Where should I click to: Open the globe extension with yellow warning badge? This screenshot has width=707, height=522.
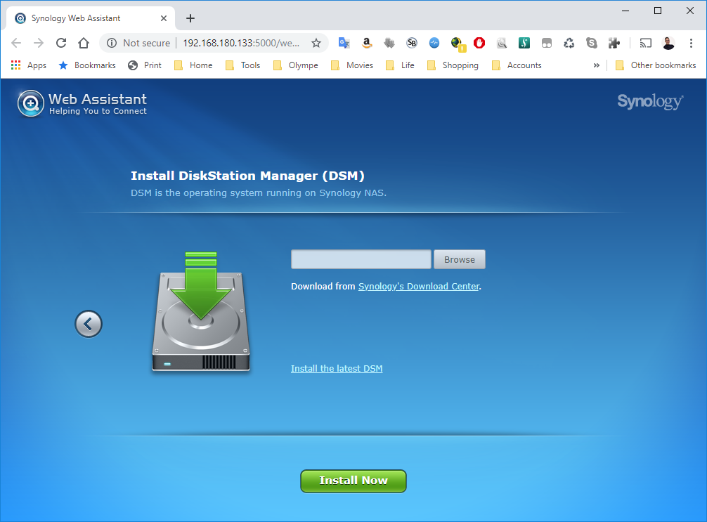point(458,44)
